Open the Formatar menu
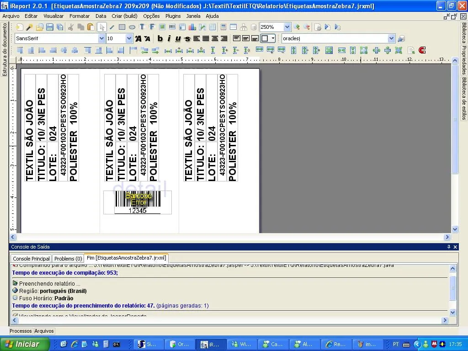The height and width of the screenshot is (351, 468). click(x=80, y=16)
